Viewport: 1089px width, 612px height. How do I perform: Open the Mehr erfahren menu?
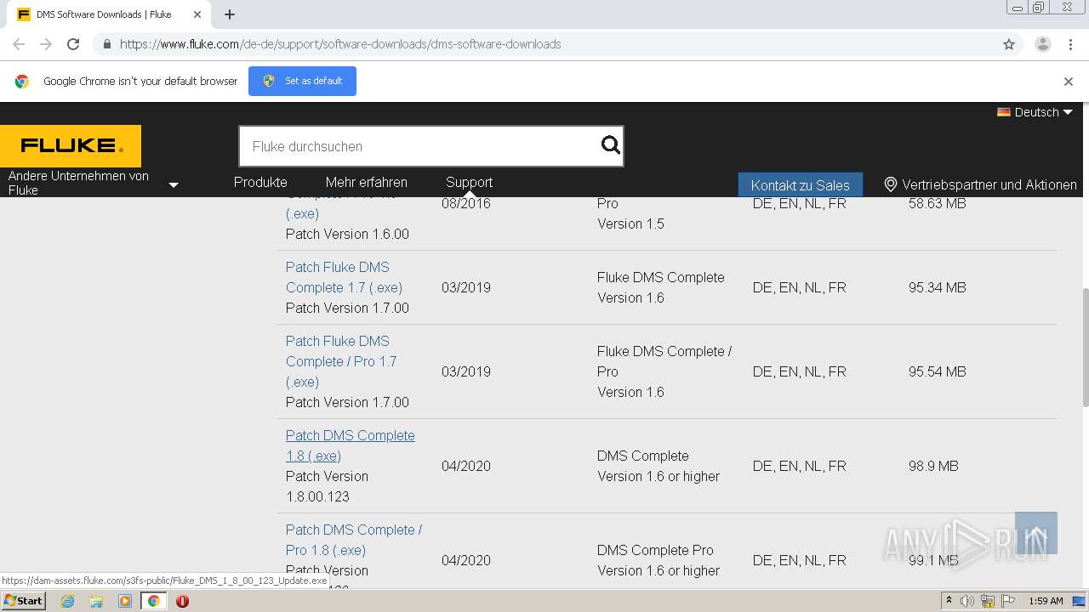coord(367,182)
